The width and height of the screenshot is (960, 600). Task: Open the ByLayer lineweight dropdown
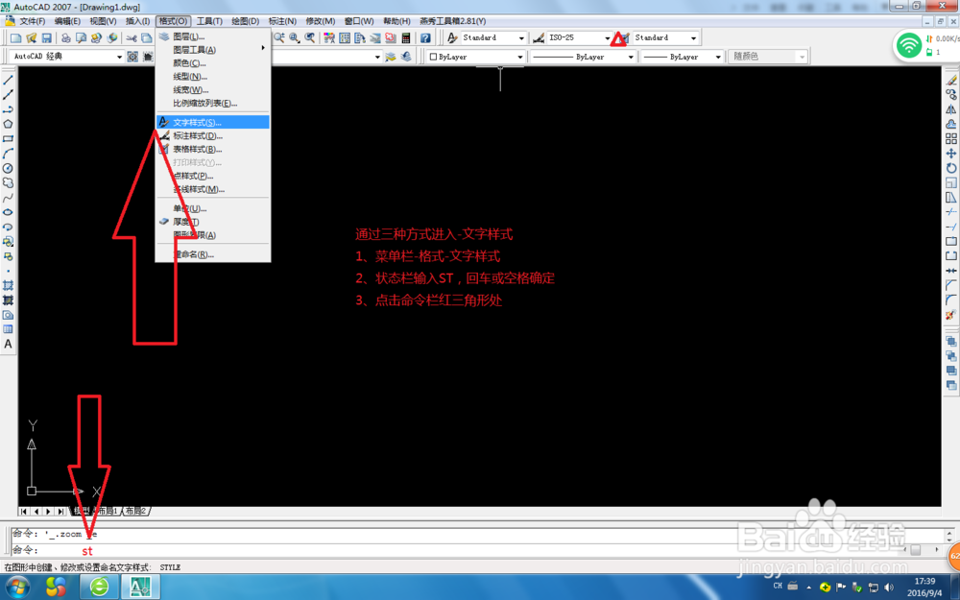pos(683,57)
